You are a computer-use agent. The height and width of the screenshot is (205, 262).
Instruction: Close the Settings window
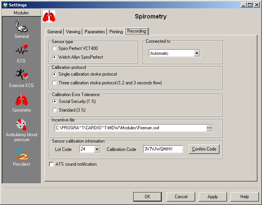click(256, 5)
